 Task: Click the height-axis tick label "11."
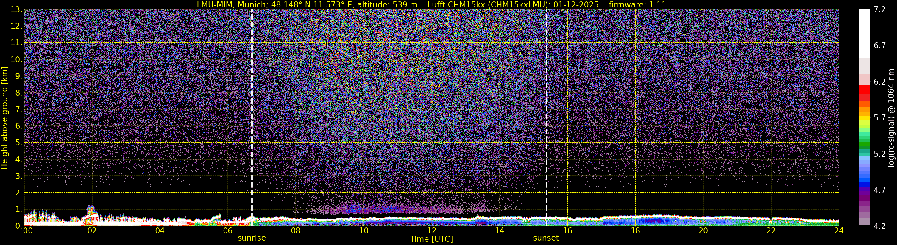coord(16,43)
